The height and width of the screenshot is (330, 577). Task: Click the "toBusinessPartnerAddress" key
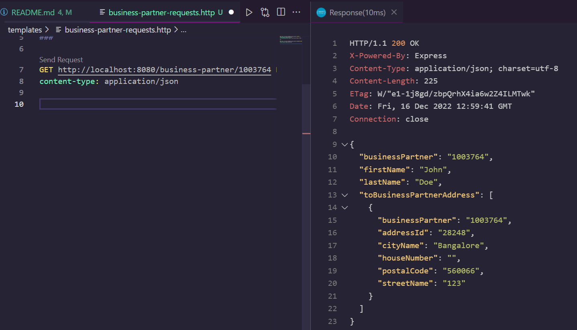(x=419, y=195)
